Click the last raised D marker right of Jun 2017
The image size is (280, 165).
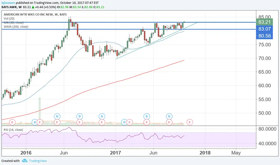coord(169,116)
